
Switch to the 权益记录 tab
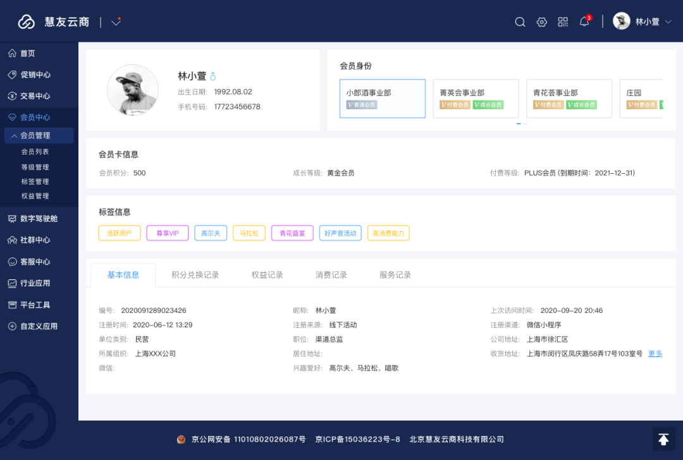(267, 275)
